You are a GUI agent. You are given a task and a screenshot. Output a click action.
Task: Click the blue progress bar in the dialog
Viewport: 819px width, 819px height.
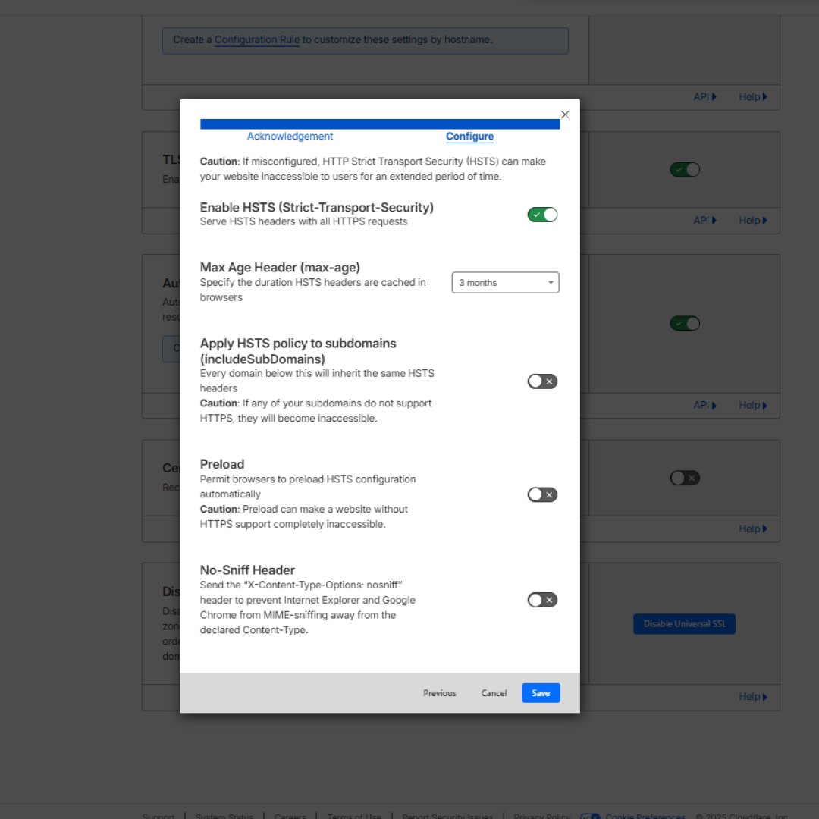(x=380, y=124)
